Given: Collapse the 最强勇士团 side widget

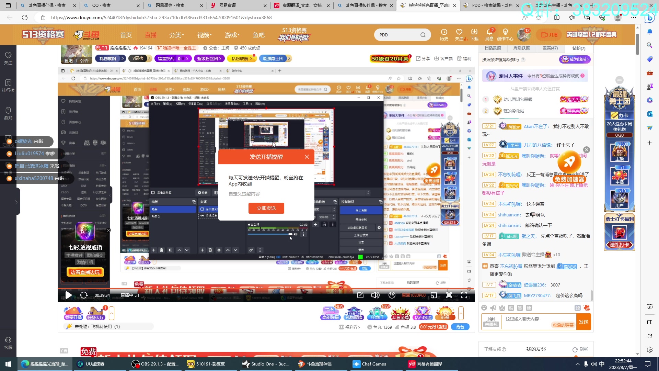Looking at the screenshot, I should [x=619, y=80].
